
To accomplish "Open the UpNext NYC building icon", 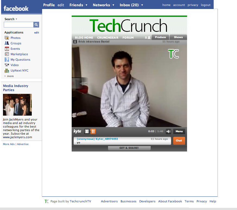I will point(7,70).
